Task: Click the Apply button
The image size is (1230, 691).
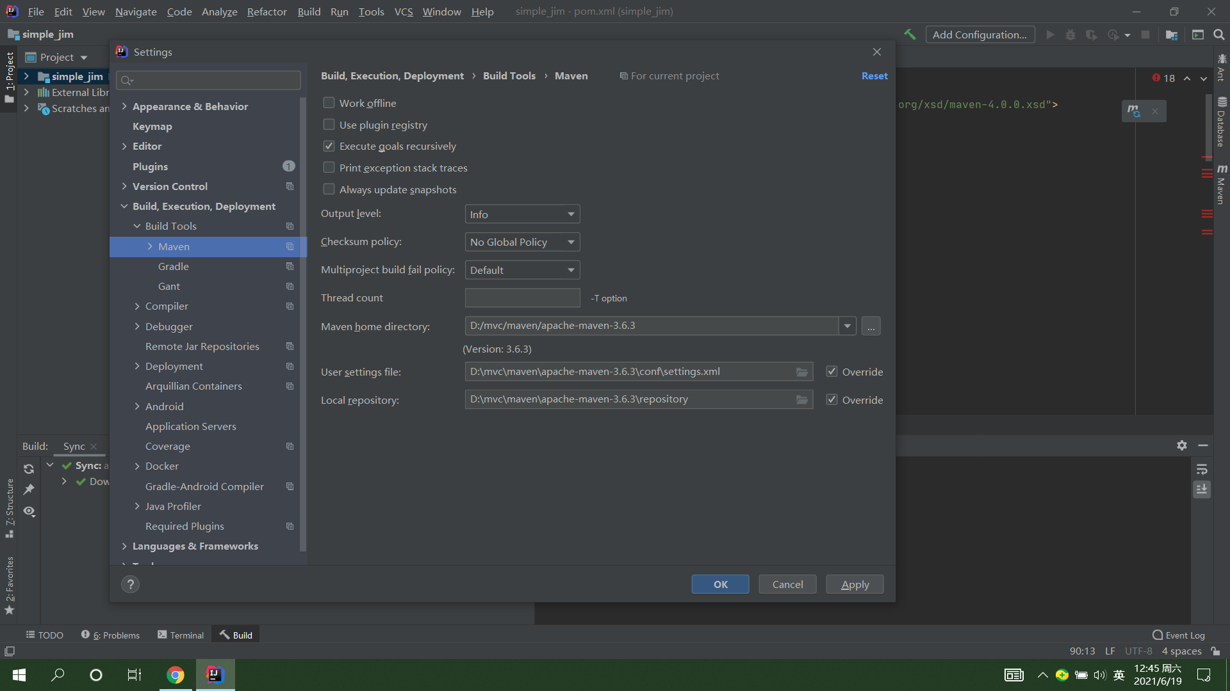Action: point(855,584)
